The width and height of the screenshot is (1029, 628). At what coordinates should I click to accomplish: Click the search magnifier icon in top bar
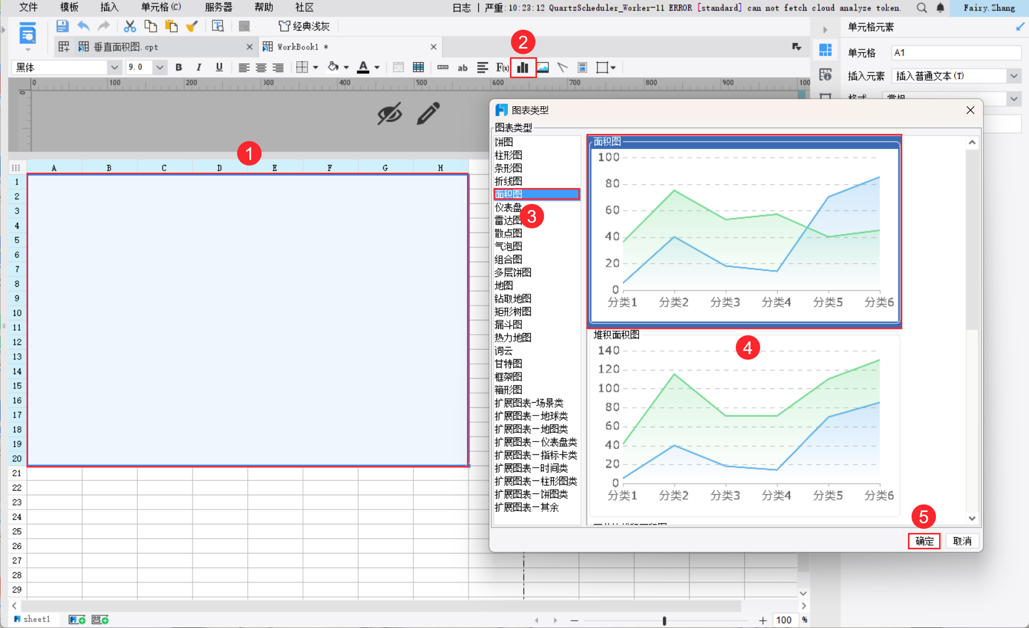922,8
